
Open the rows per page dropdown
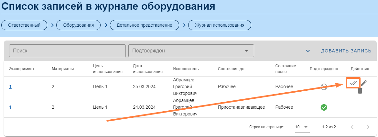(302, 127)
